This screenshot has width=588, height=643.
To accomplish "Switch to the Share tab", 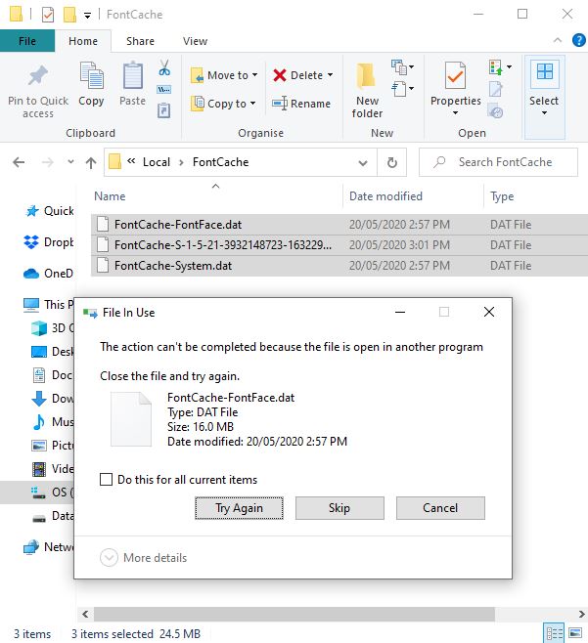I will [x=141, y=41].
